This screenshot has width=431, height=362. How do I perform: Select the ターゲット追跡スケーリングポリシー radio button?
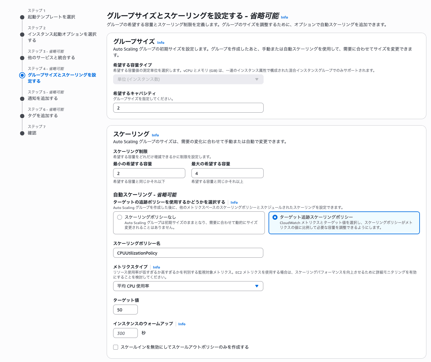pos(275,217)
